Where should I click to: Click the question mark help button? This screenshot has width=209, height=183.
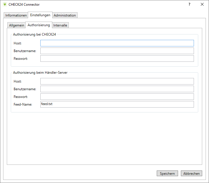pos(189,5)
